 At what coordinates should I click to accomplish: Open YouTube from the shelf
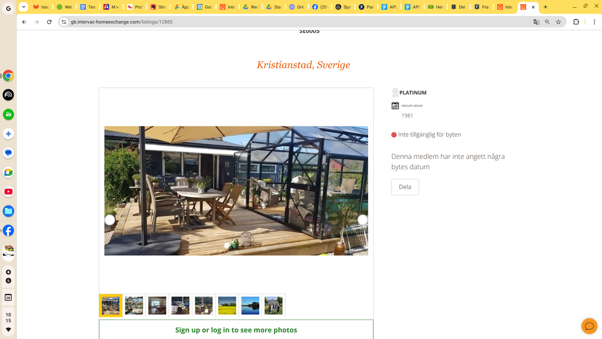point(8,192)
